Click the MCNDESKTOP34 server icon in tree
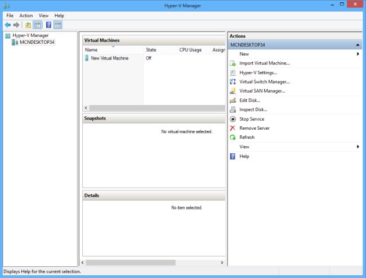Image resolution: width=366 pixels, height=278 pixels. pyautogui.click(x=15, y=42)
